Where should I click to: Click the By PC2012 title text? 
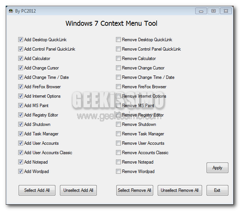[x=26, y=11]
